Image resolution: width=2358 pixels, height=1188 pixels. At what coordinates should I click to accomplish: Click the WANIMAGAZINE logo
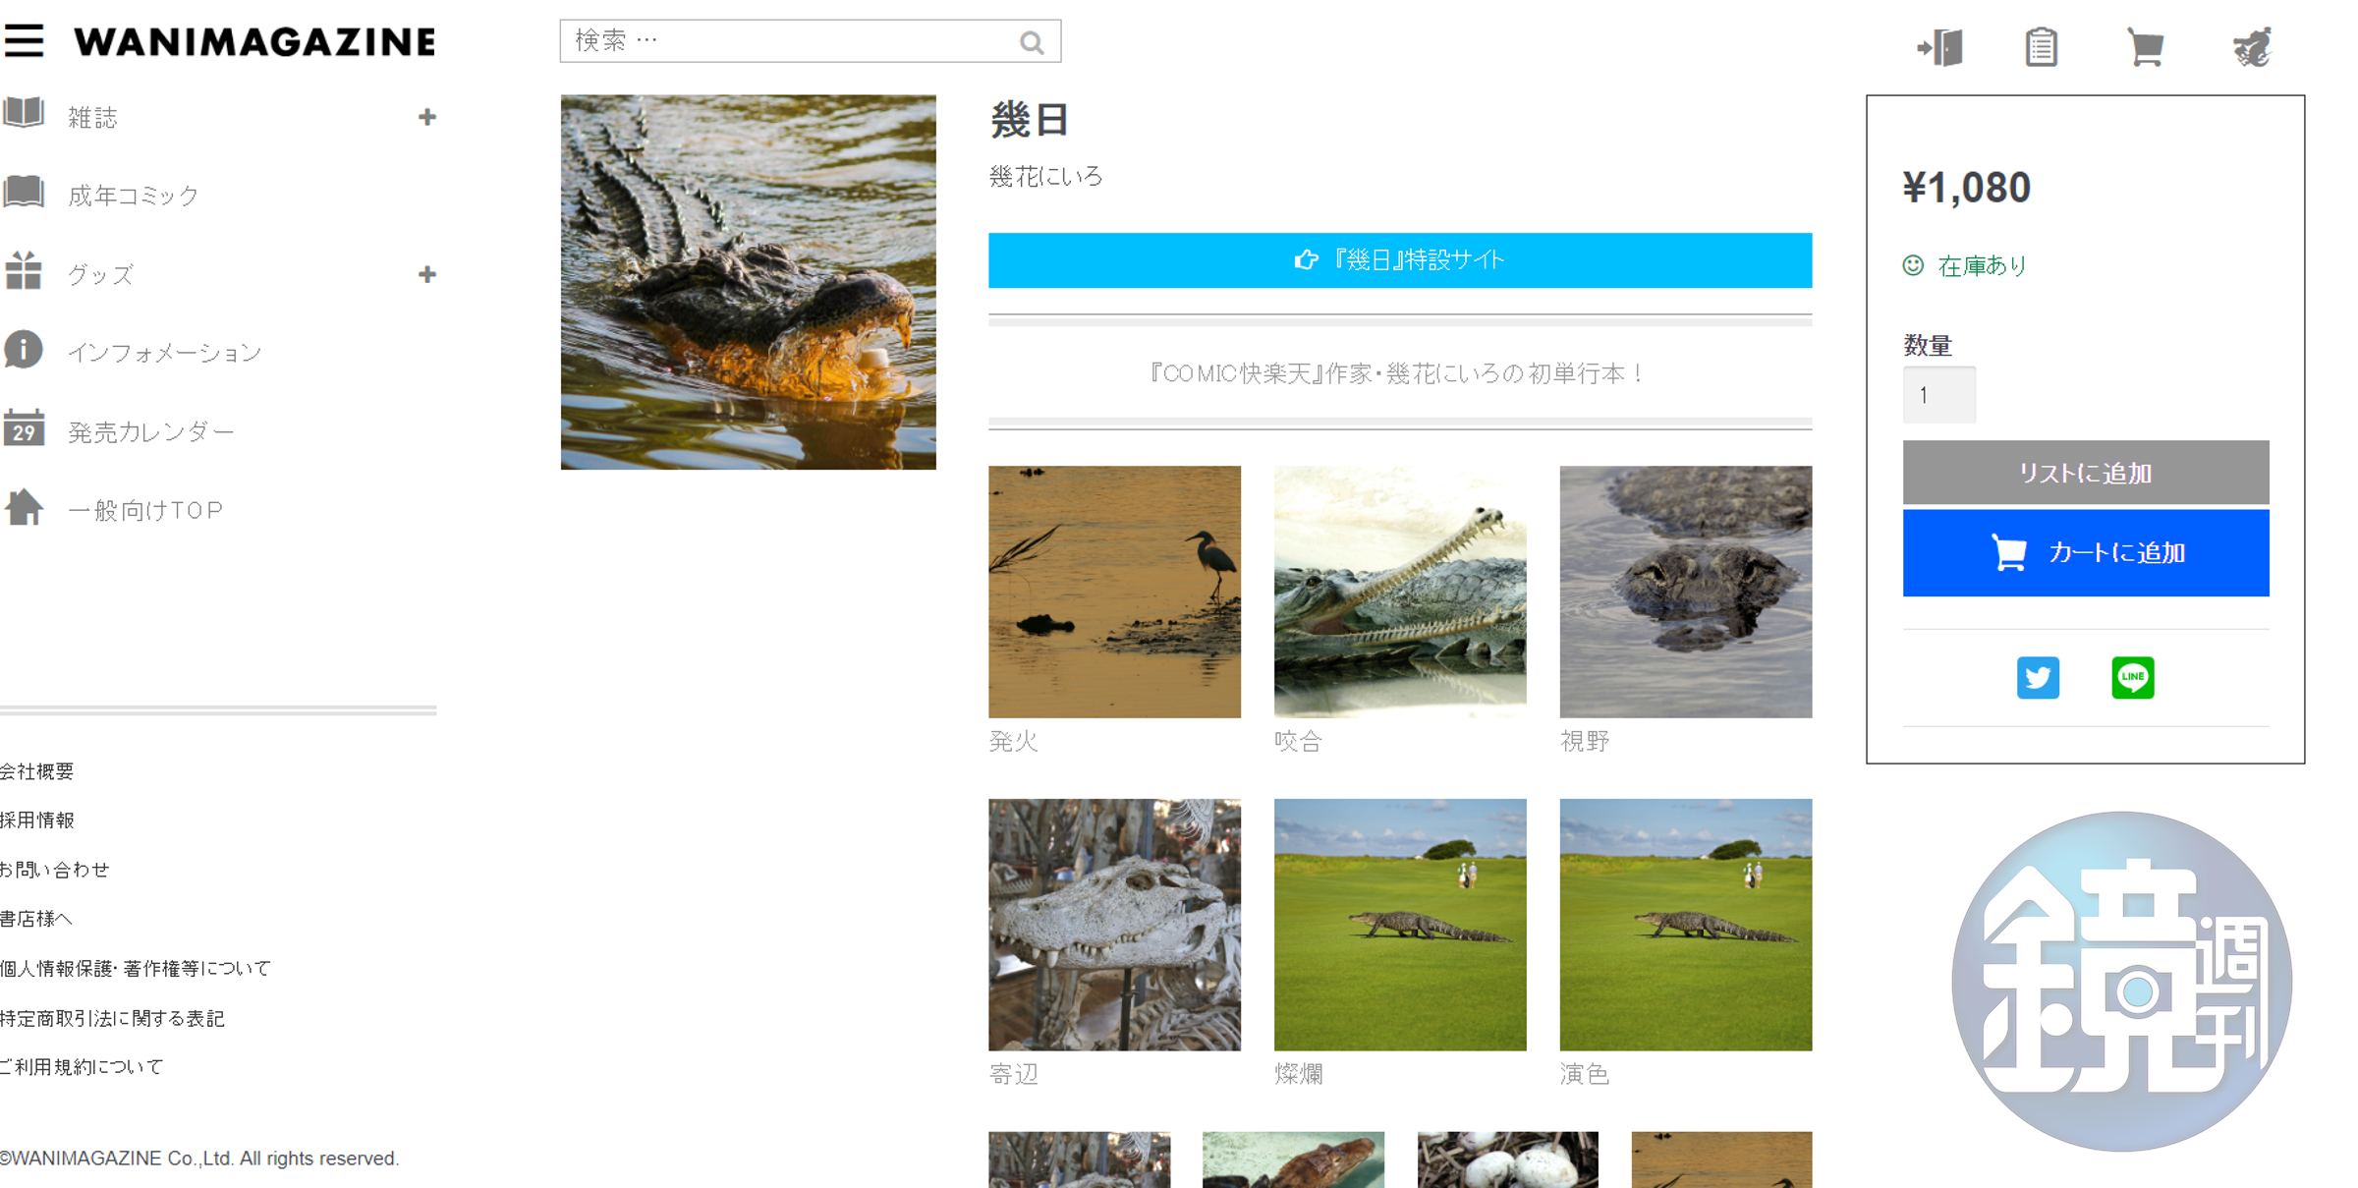[254, 42]
